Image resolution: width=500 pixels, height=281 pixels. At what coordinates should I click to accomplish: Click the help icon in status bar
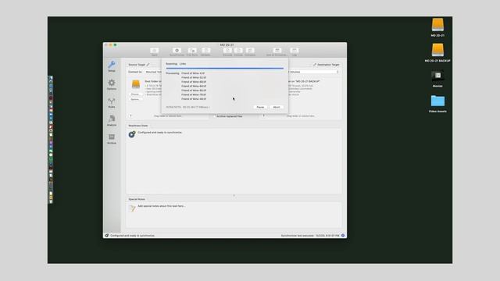tap(343, 236)
